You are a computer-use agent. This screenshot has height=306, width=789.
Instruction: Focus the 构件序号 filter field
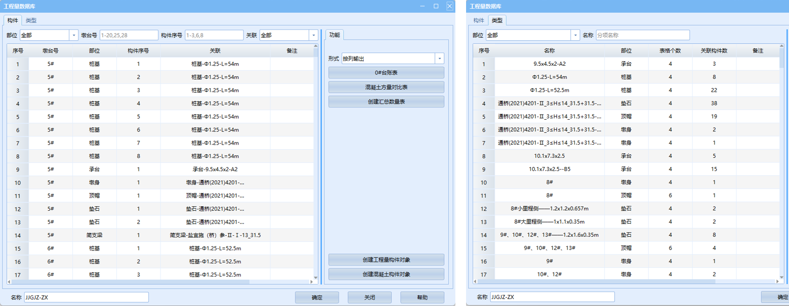(214, 35)
